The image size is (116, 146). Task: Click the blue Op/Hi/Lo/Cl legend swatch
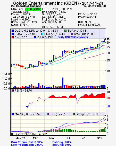(13, 31)
